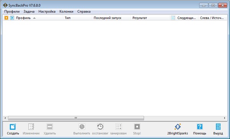Click the Удалить (delete) toolbar icon
The height and width of the screenshot is (139, 230).
[49, 127]
